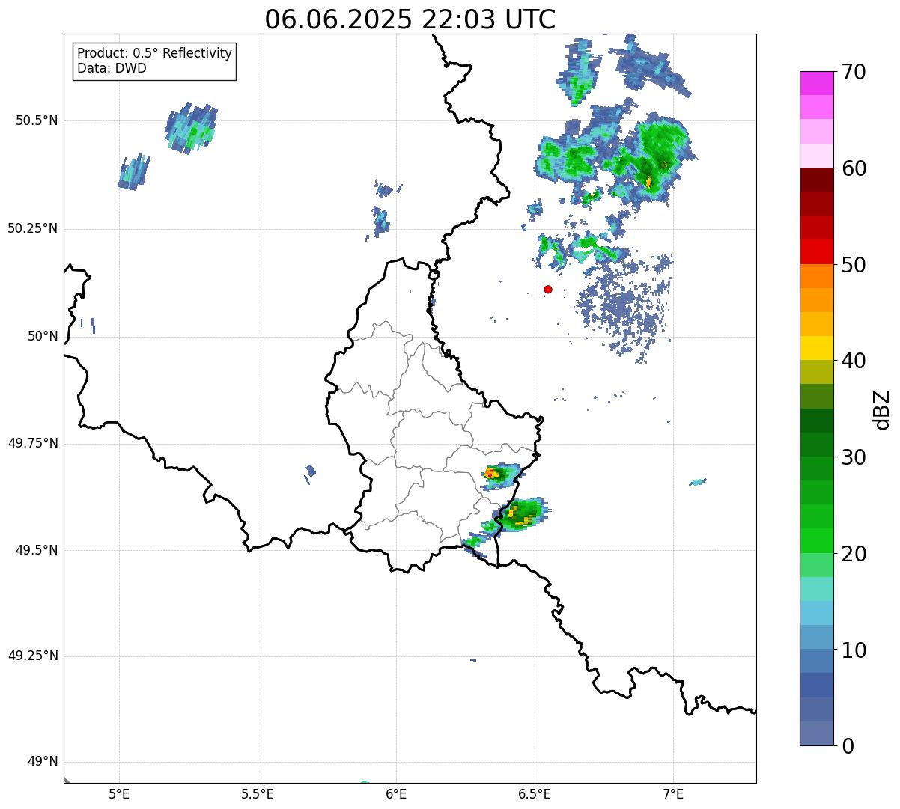
Task: Click the 5.5°E longitude label
Action: tap(258, 793)
